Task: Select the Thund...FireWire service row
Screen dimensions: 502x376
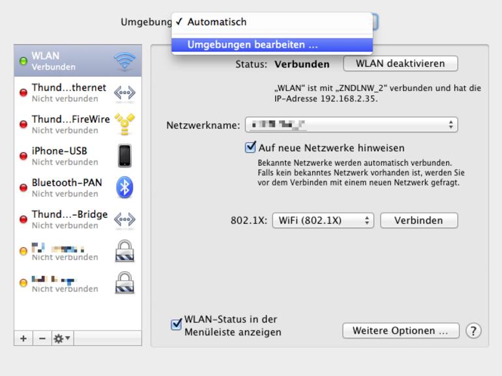Action: 78,124
